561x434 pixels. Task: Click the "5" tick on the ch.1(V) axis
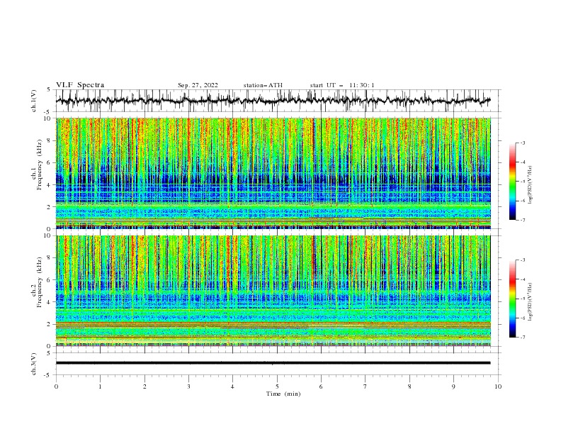tap(49, 90)
